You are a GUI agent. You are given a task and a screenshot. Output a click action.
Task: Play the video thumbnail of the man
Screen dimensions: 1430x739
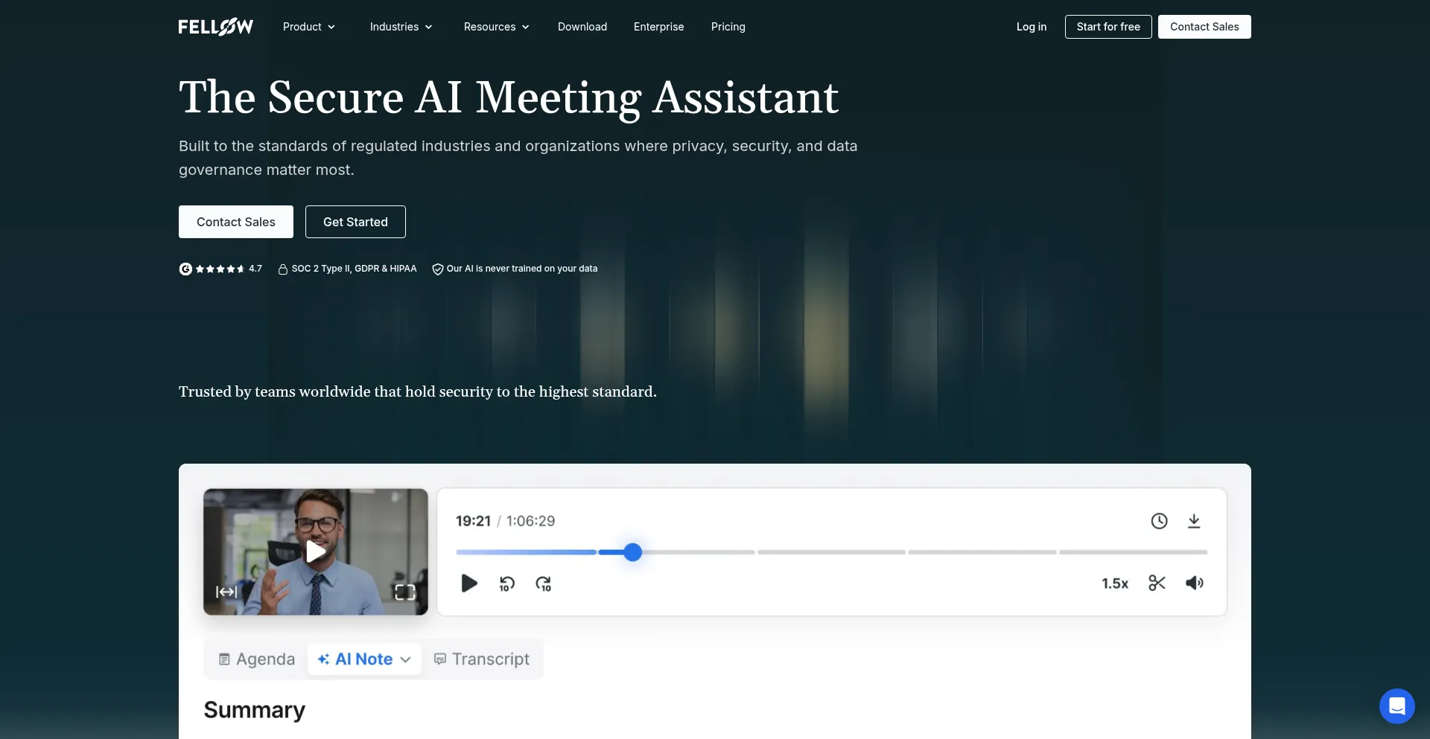(316, 551)
